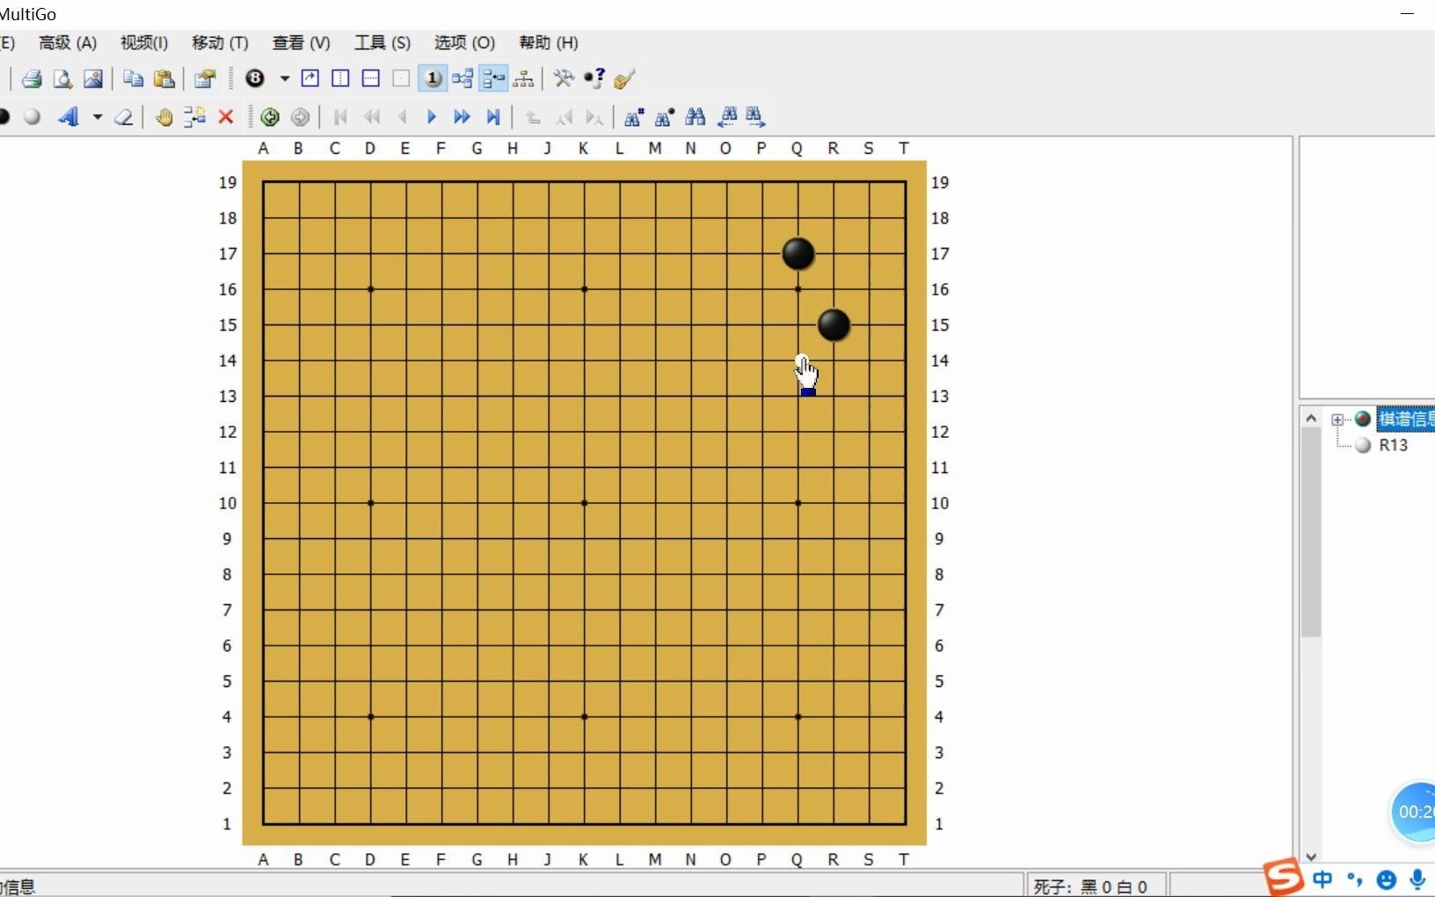Open the 工具 (S) menu
The height and width of the screenshot is (897, 1435).
pos(382,42)
